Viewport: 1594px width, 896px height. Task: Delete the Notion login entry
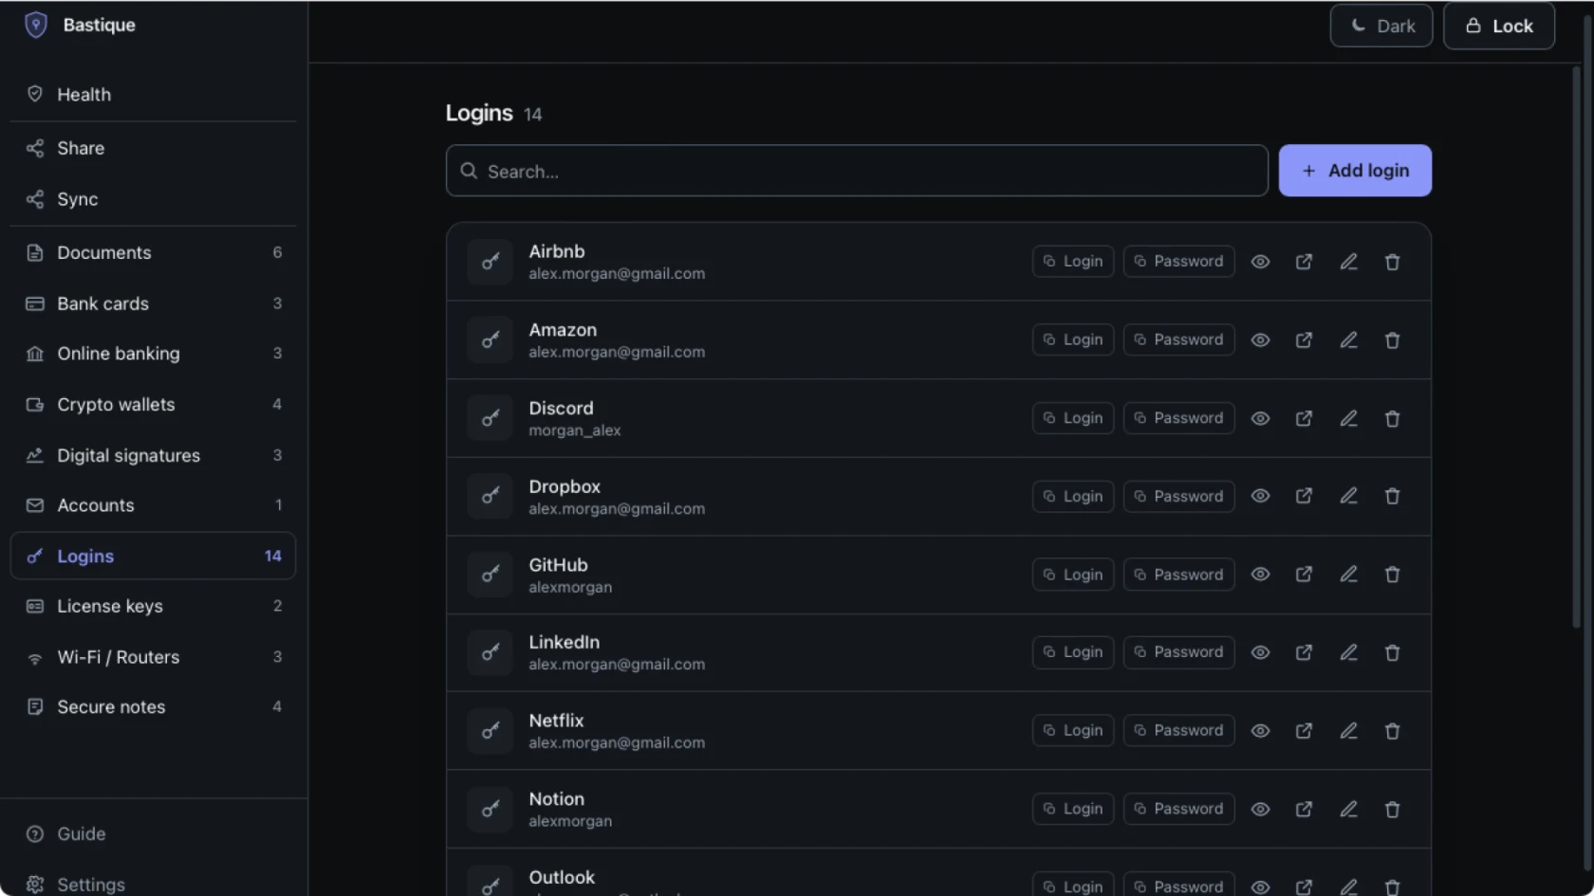(1392, 809)
